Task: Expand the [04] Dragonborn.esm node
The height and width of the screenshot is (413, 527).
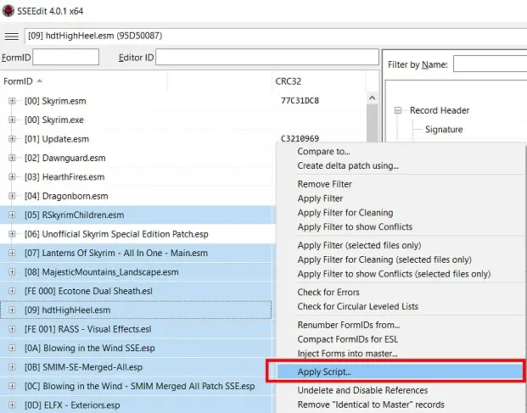Action: [12, 196]
